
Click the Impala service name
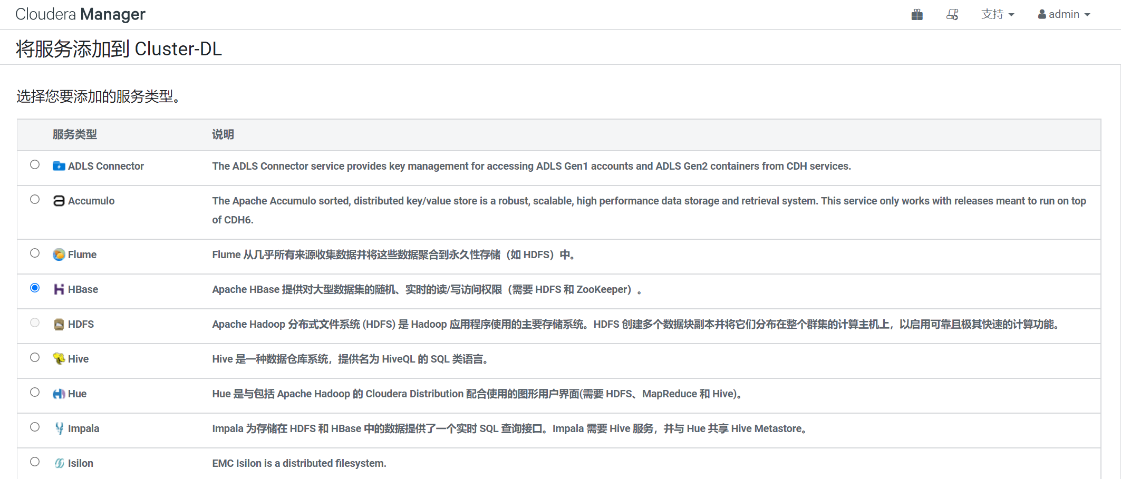[84, 429]
